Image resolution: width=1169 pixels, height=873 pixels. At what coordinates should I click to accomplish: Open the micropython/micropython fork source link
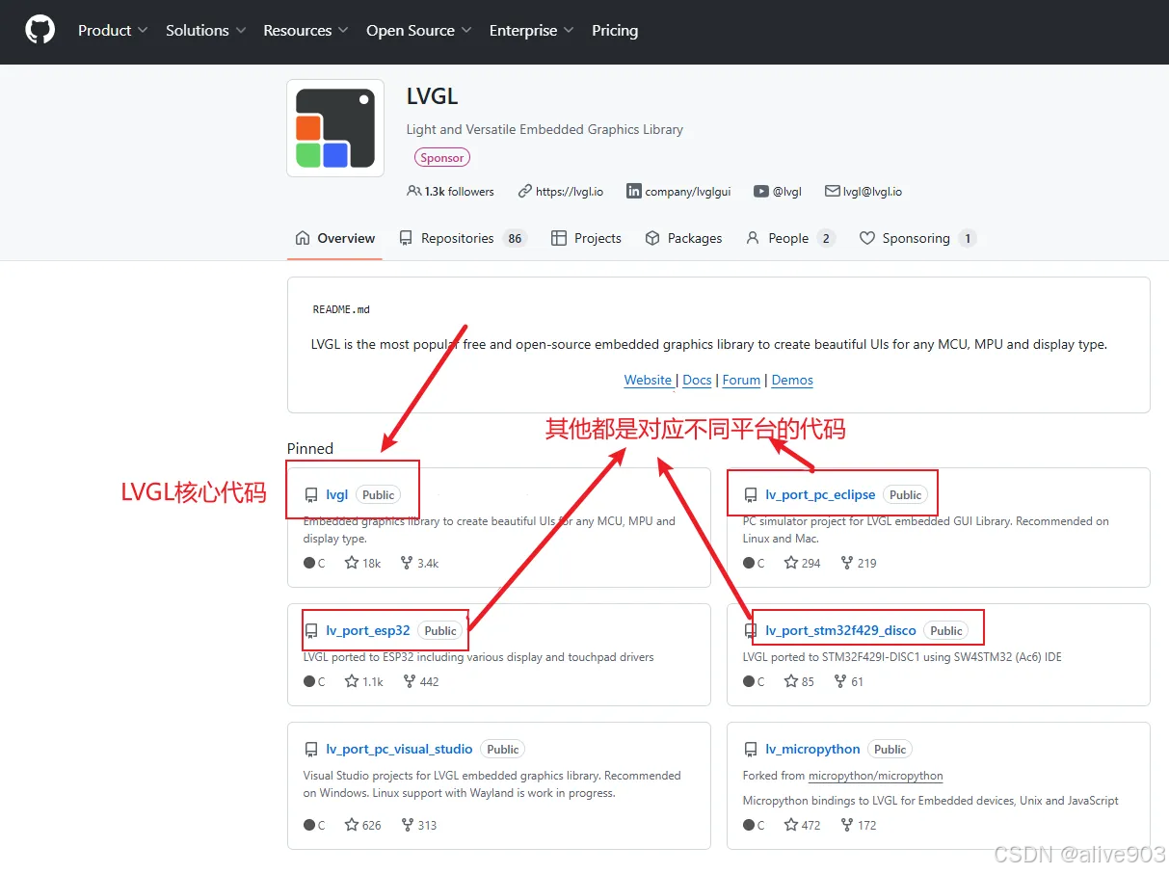875,776
